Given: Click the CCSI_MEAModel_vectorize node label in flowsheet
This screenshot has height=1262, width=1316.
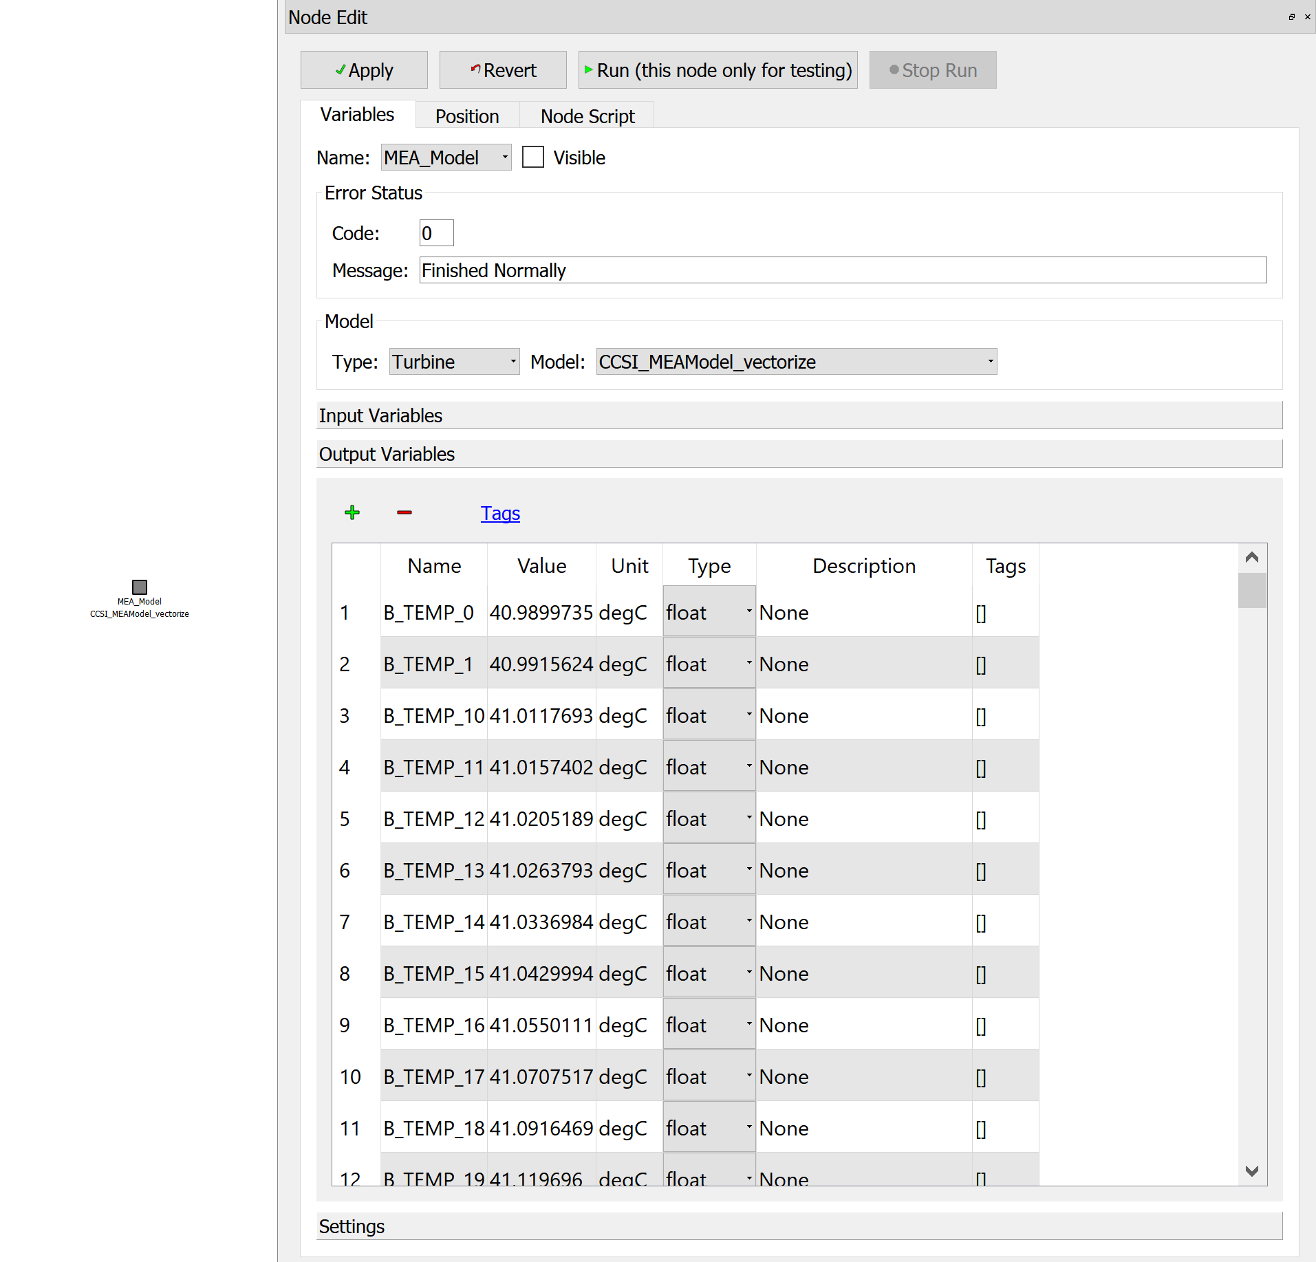Looking at the screenshot, I should [x=140, y=613].
